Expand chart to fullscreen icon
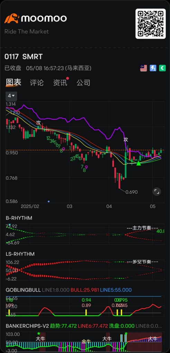The image size is (170, 353). click(157, 192)
